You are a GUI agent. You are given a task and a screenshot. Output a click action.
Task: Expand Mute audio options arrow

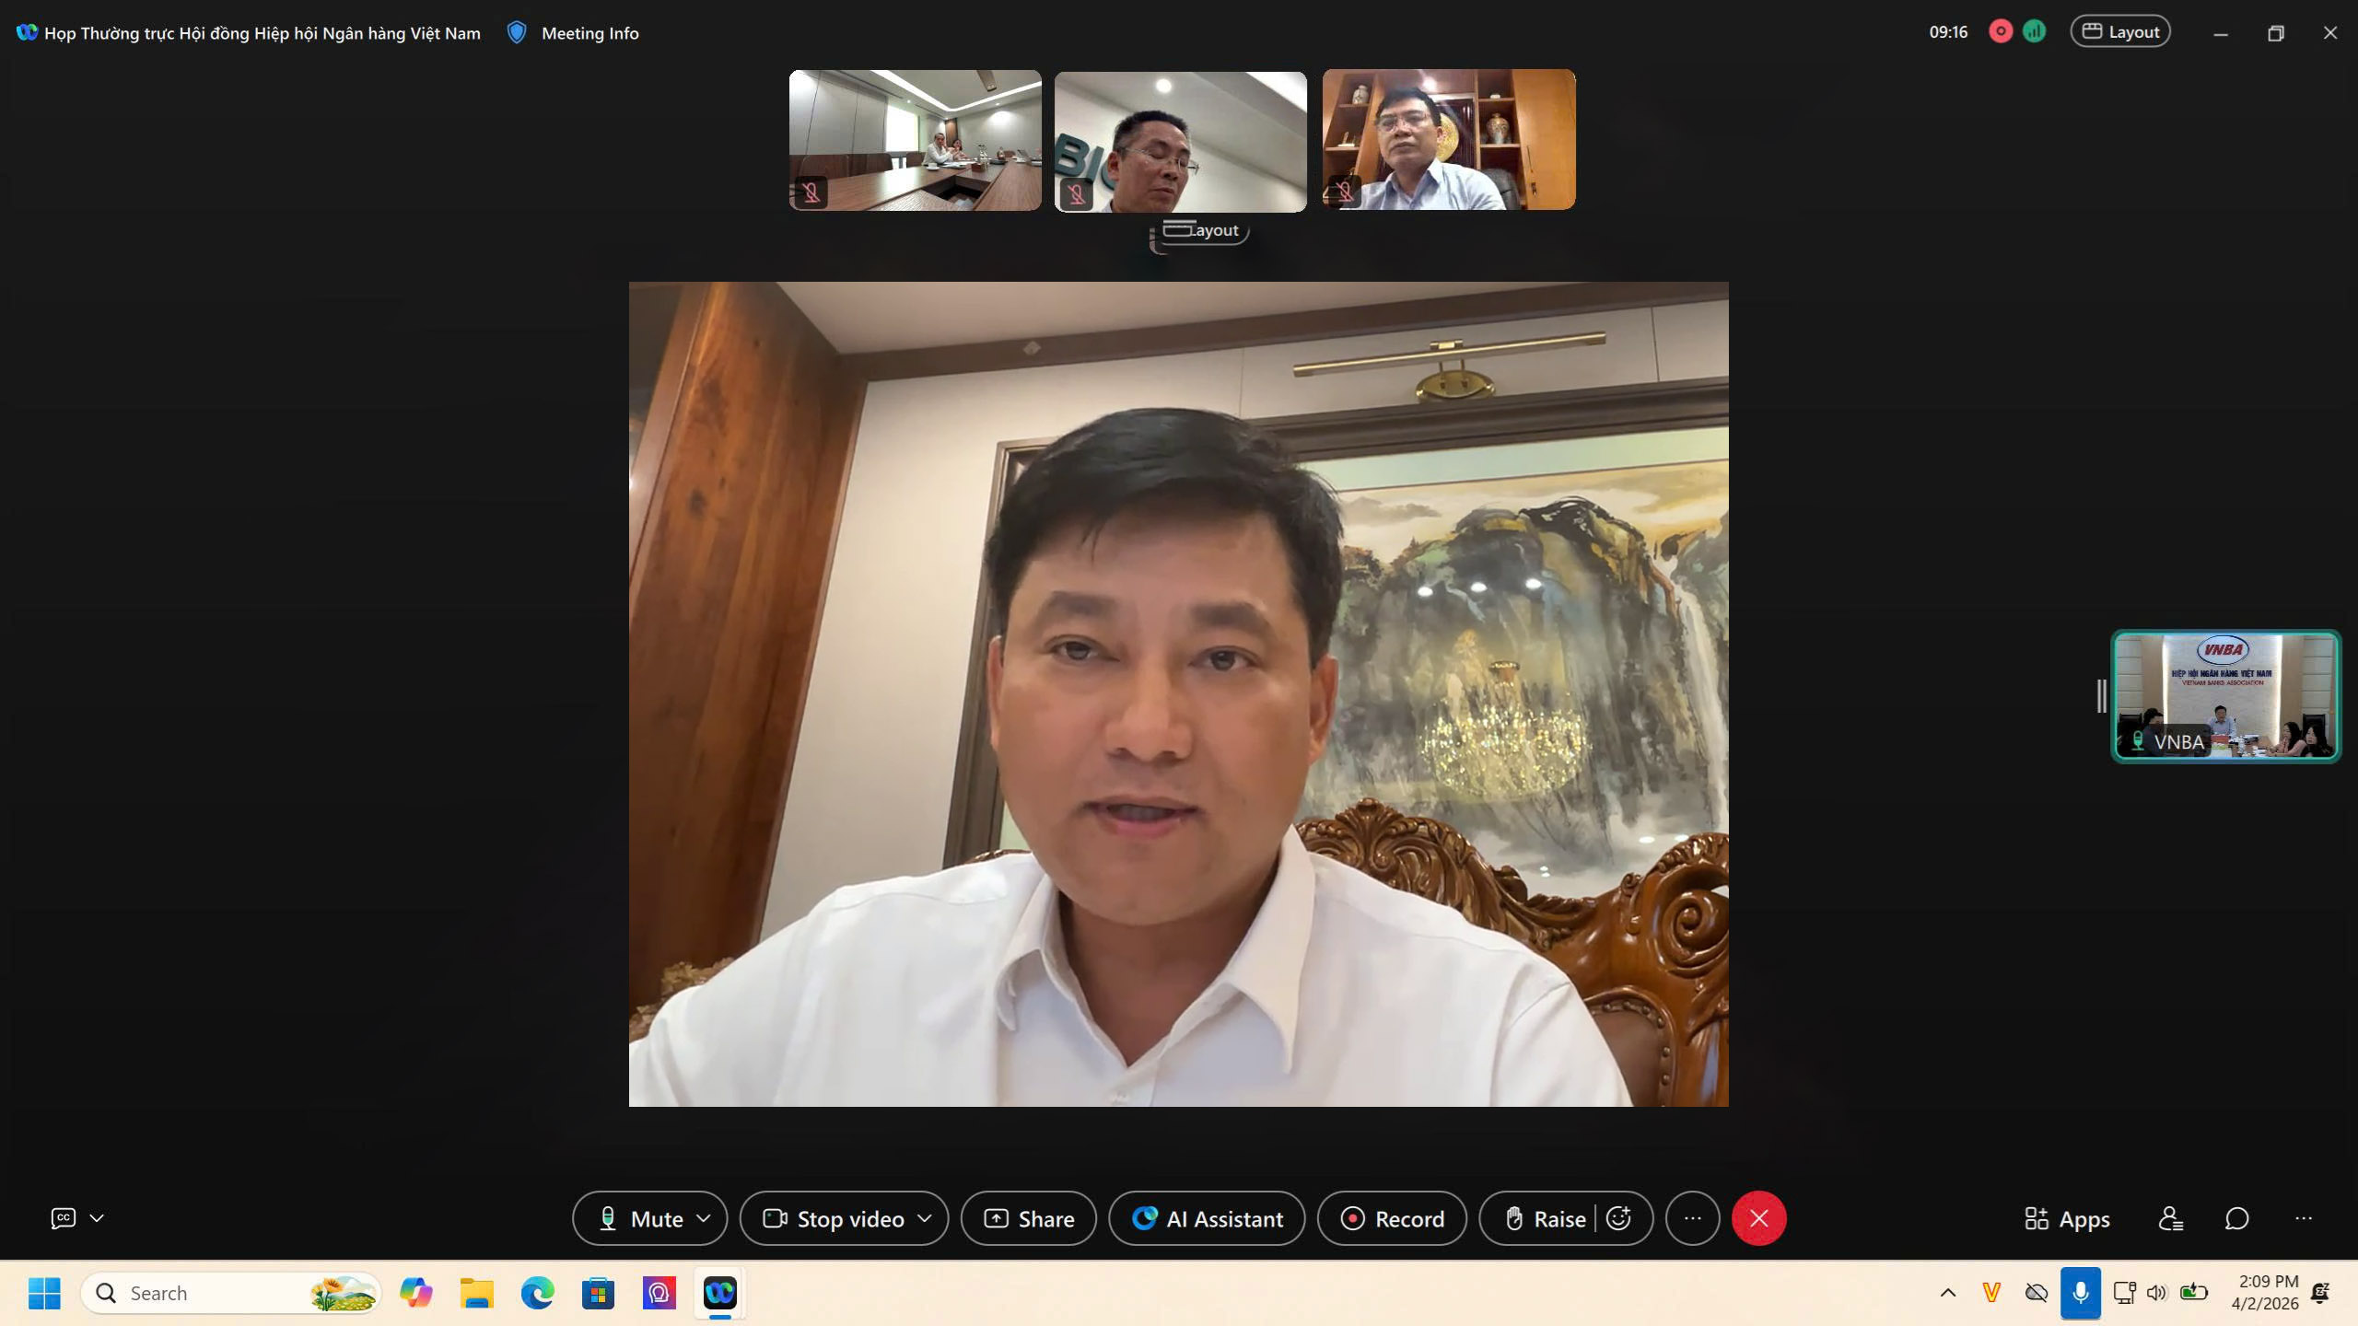pos(704,1218)
